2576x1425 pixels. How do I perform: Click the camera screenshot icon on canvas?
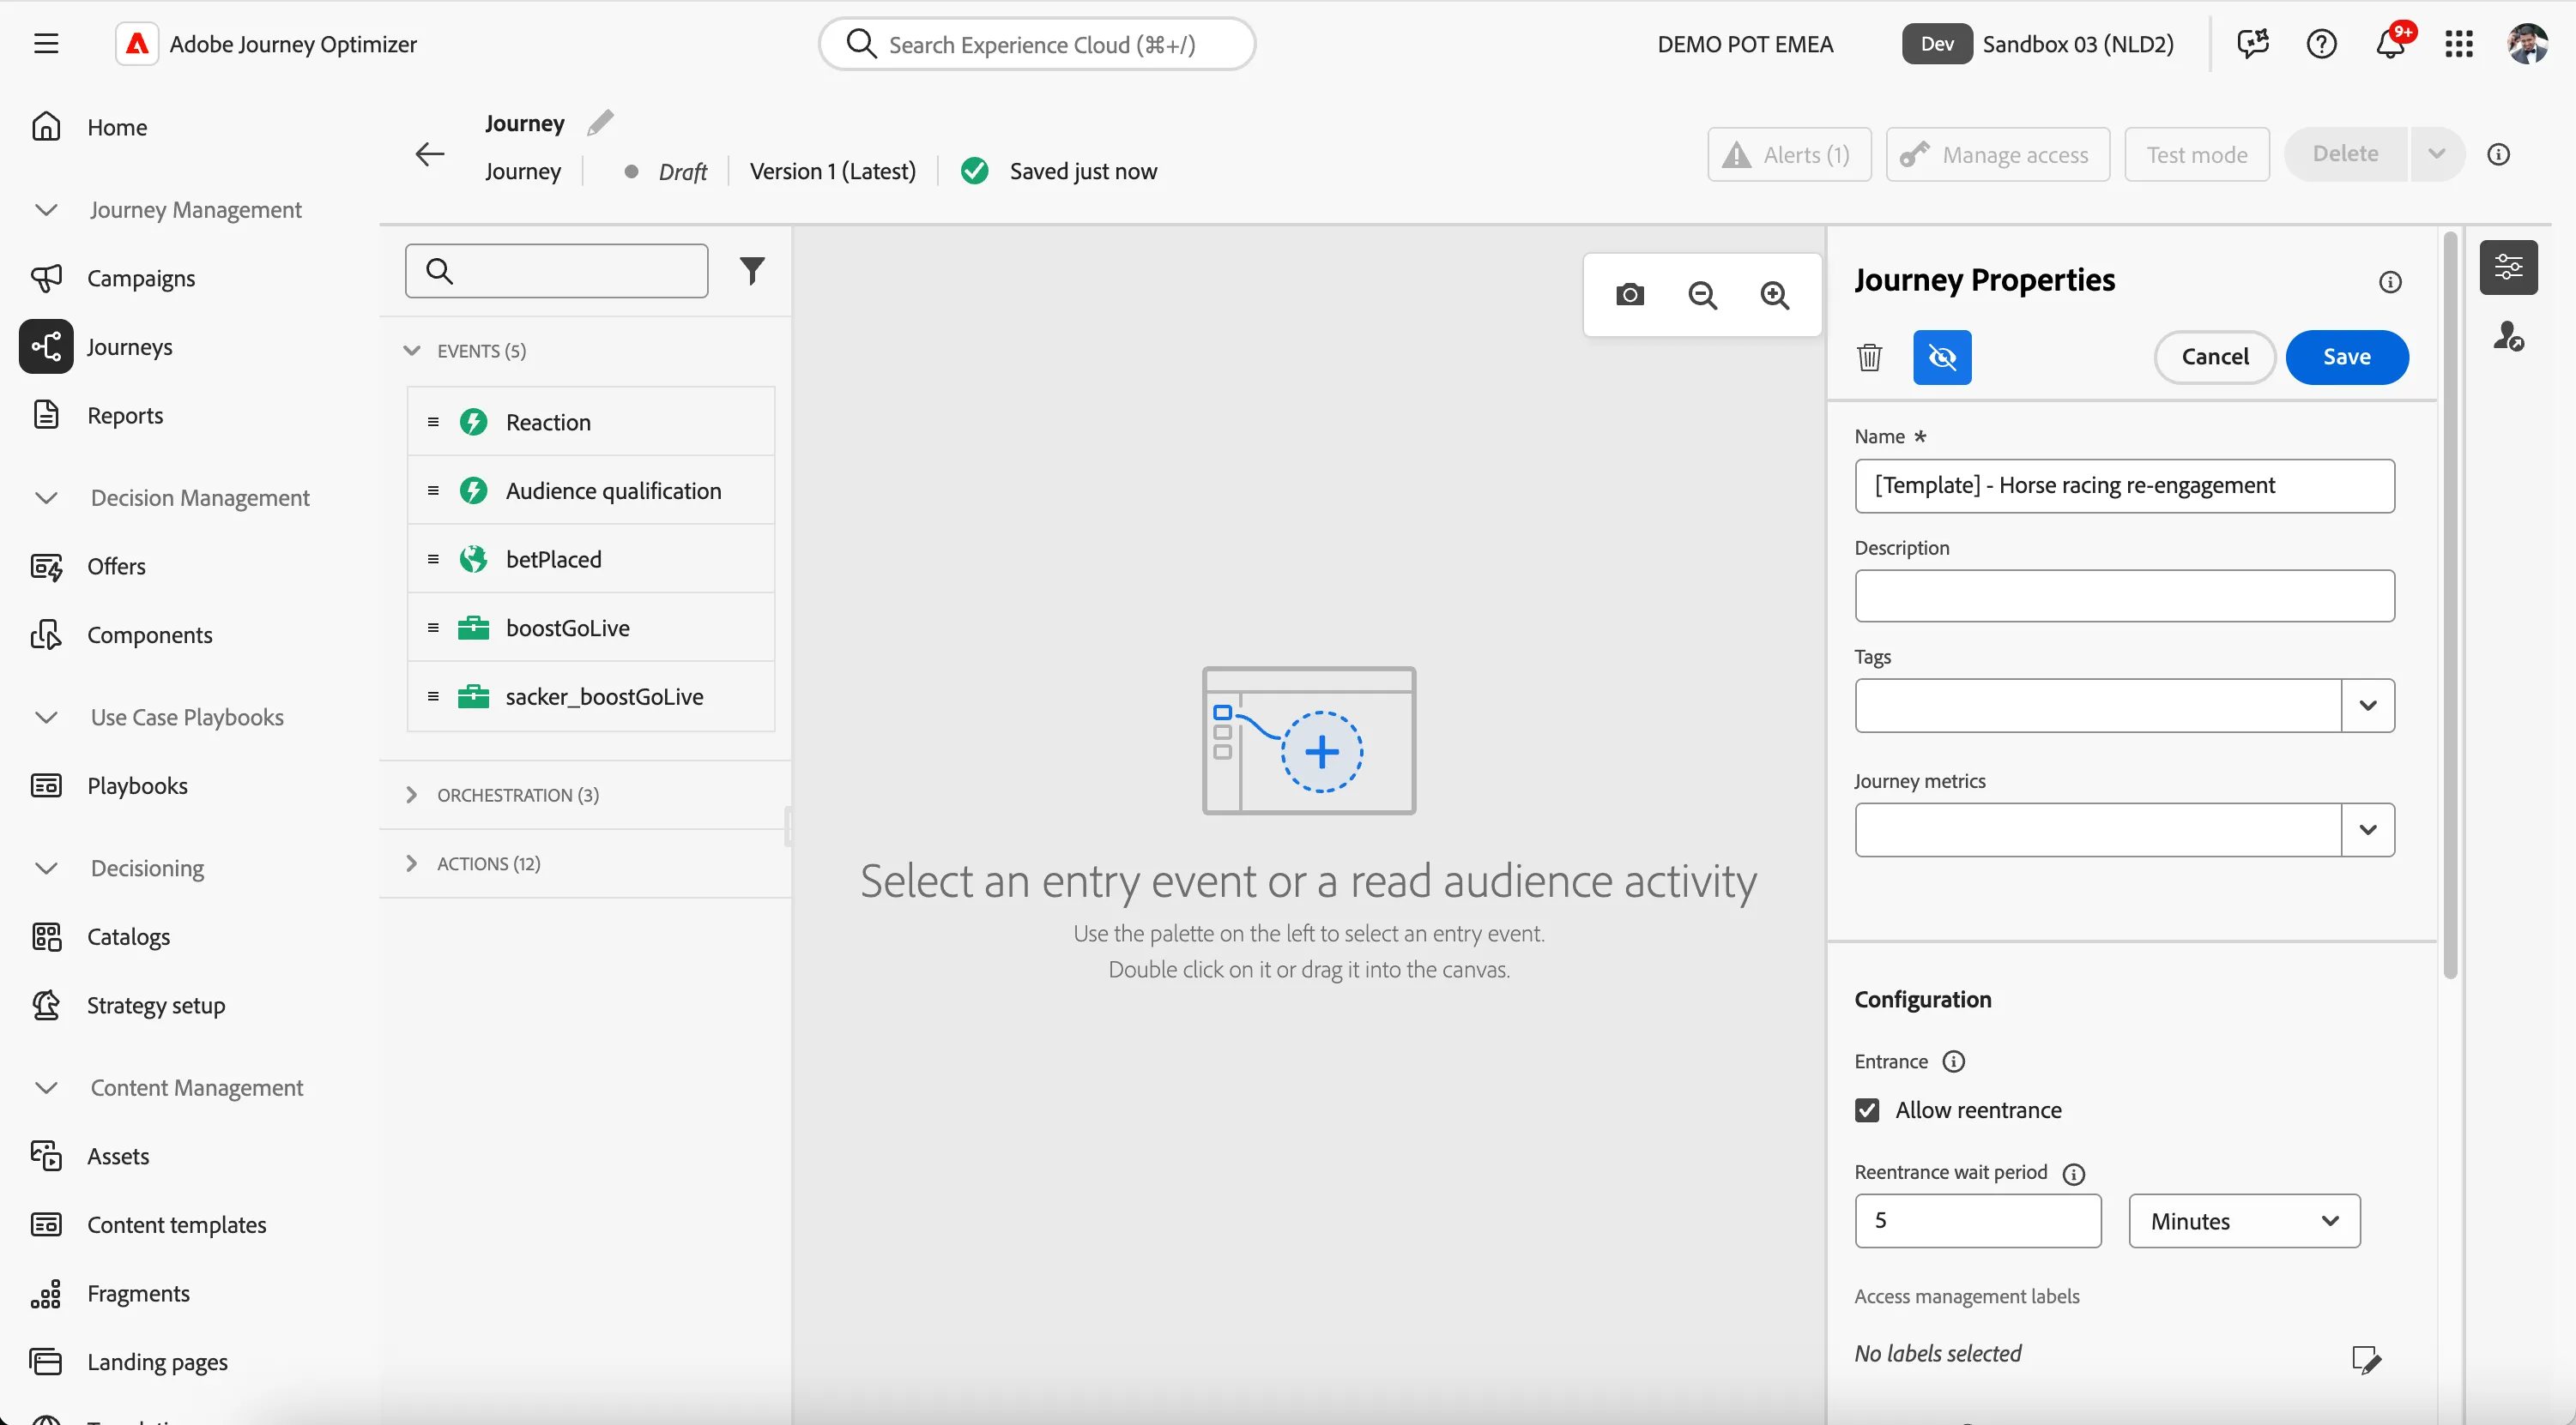pyautogui.click(x=1630, y=295)
